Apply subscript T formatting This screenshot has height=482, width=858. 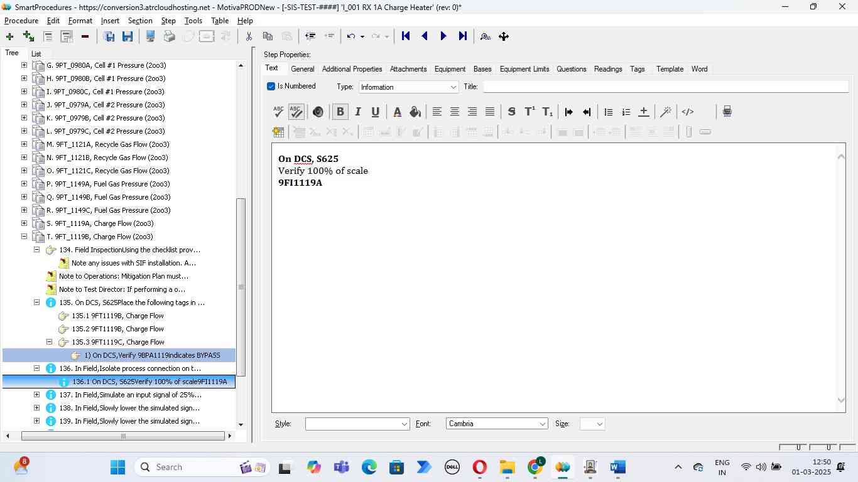click(547, 112)
